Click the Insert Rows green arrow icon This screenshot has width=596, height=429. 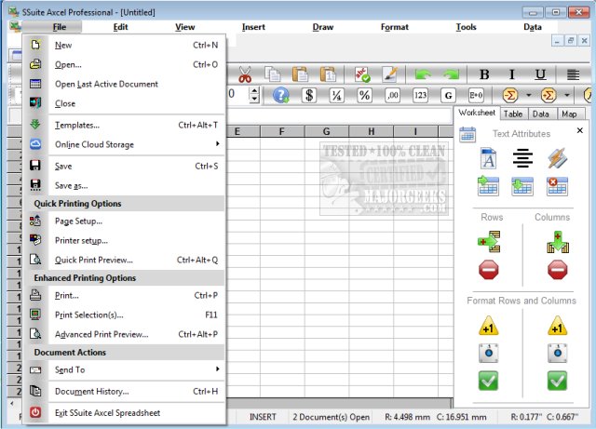(489, 242)
